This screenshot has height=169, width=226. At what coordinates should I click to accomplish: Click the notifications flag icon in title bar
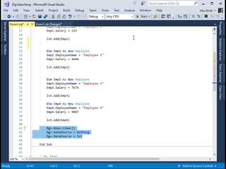pyautogui.click(x=135, y=3)
